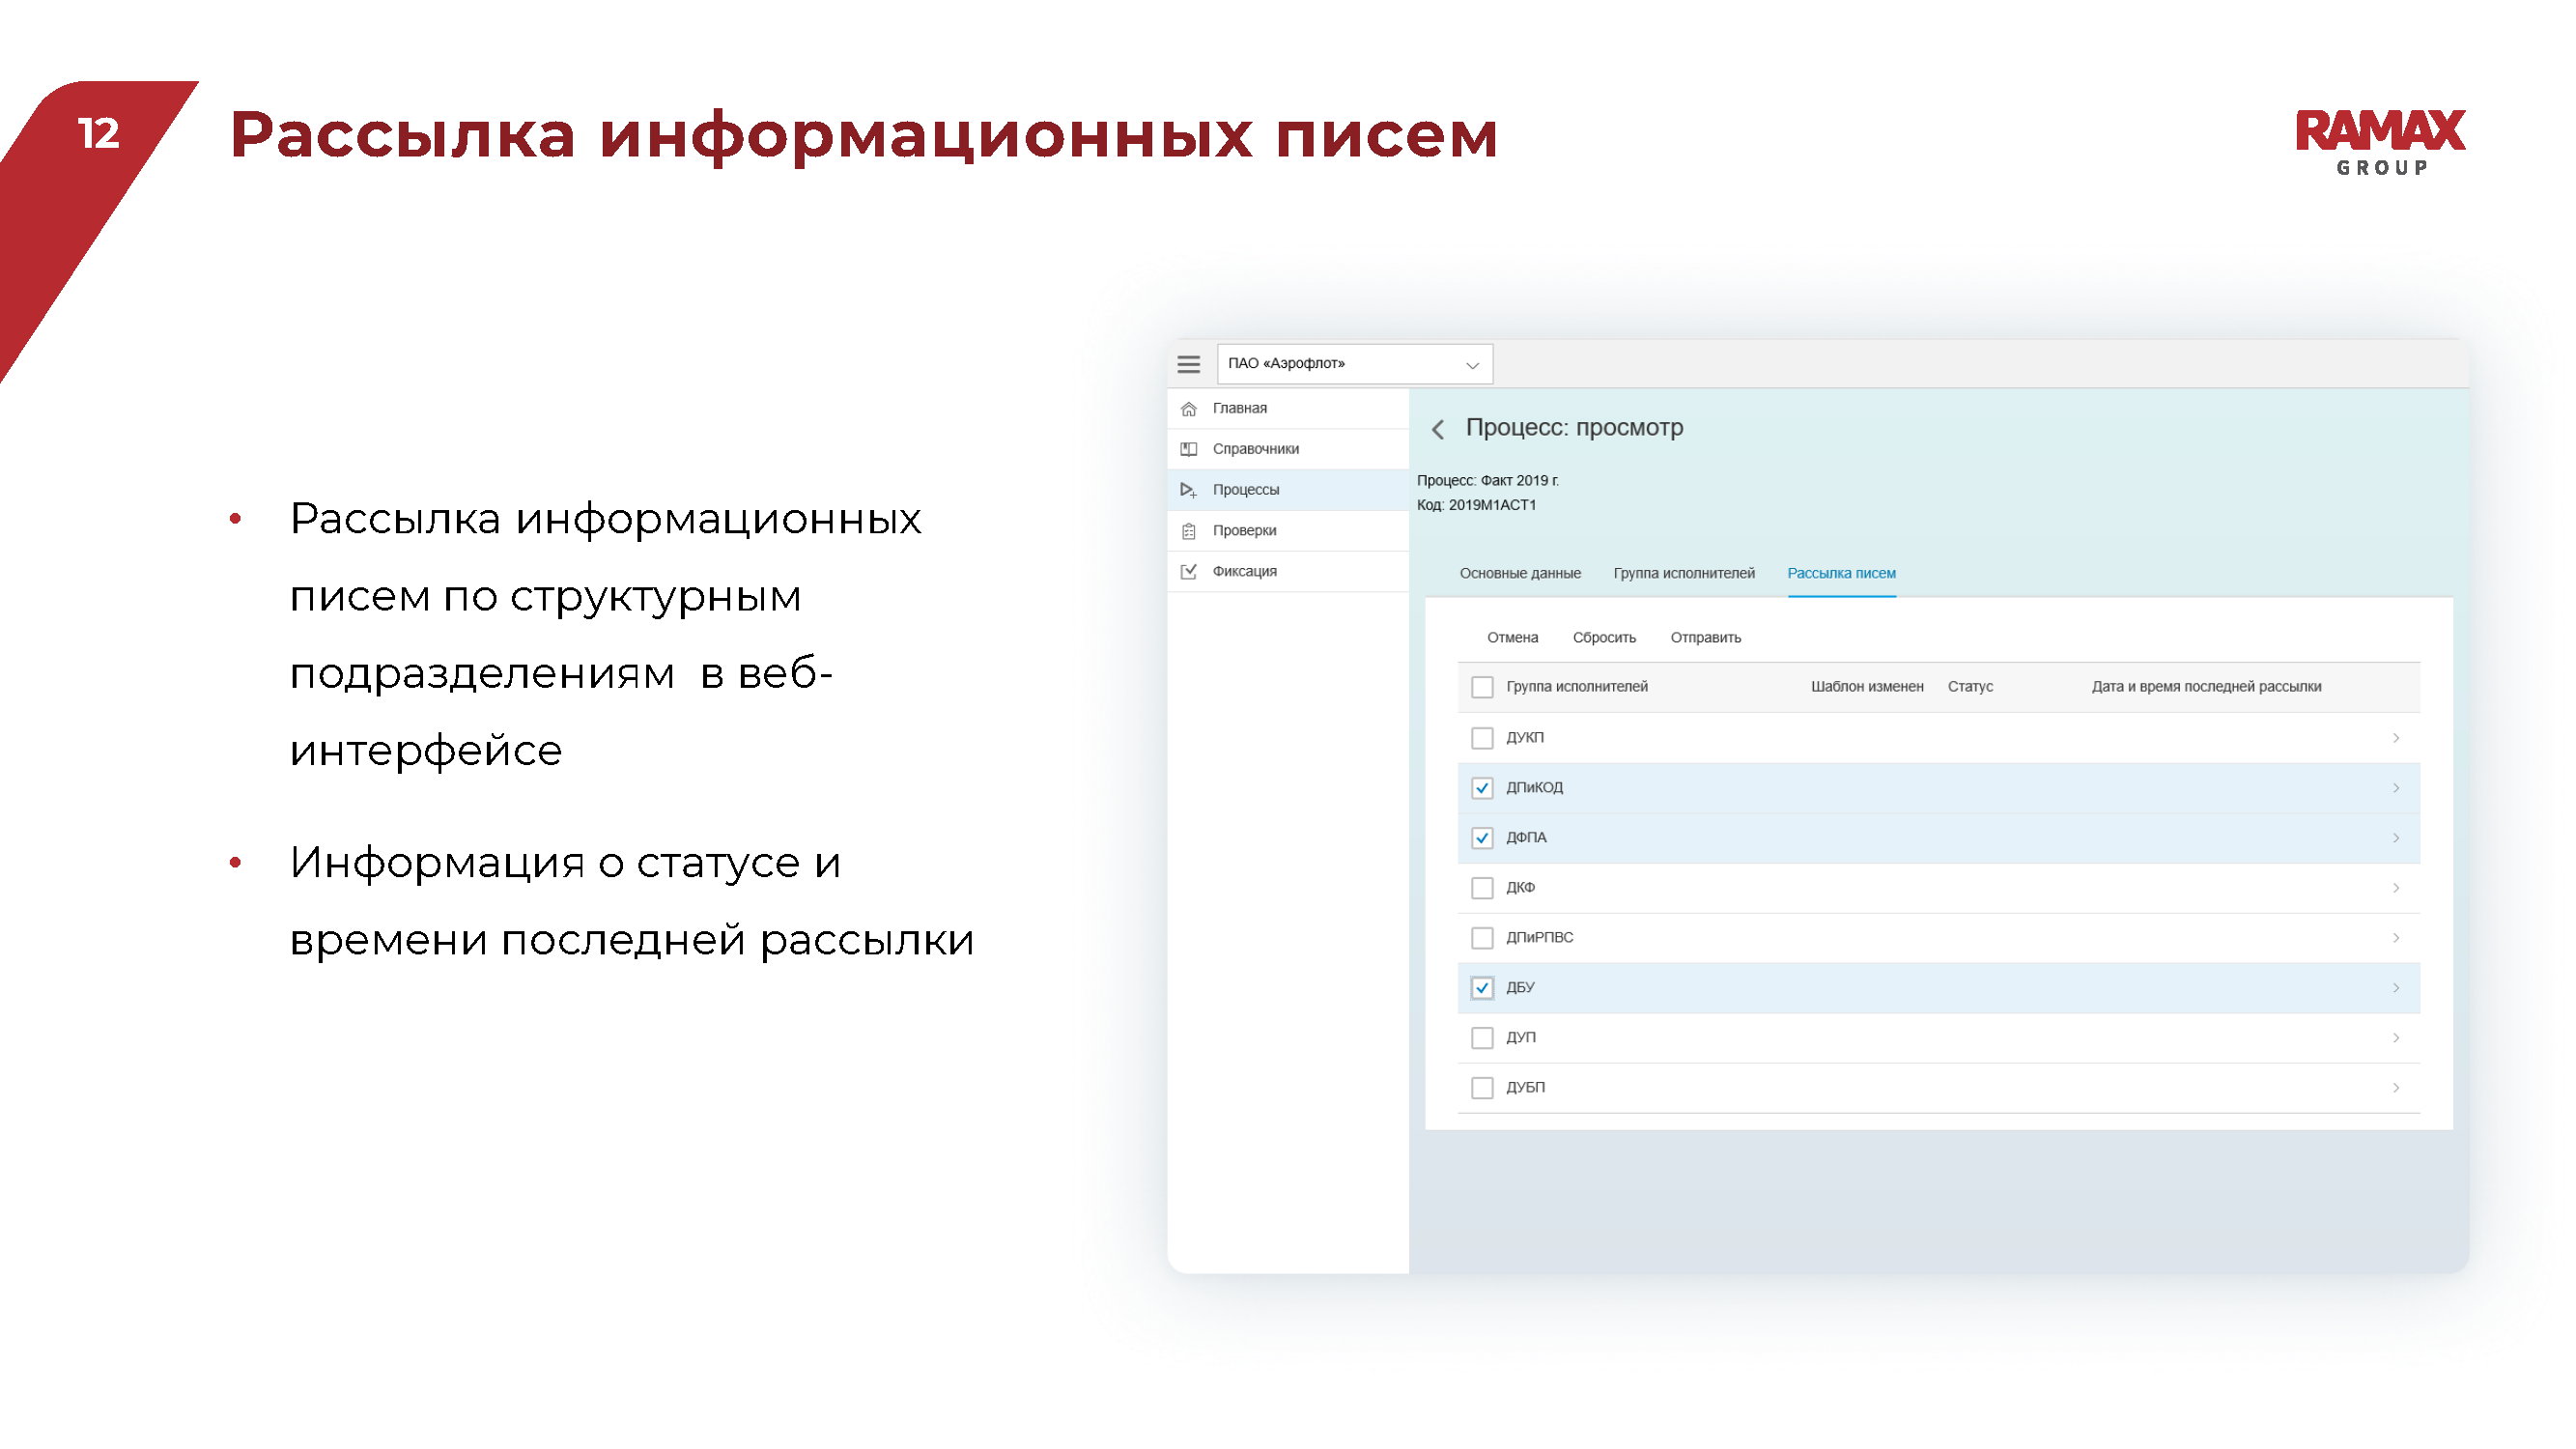Click the Статус column header
The image size is (2576, 1449).
tap(1970, 687)
